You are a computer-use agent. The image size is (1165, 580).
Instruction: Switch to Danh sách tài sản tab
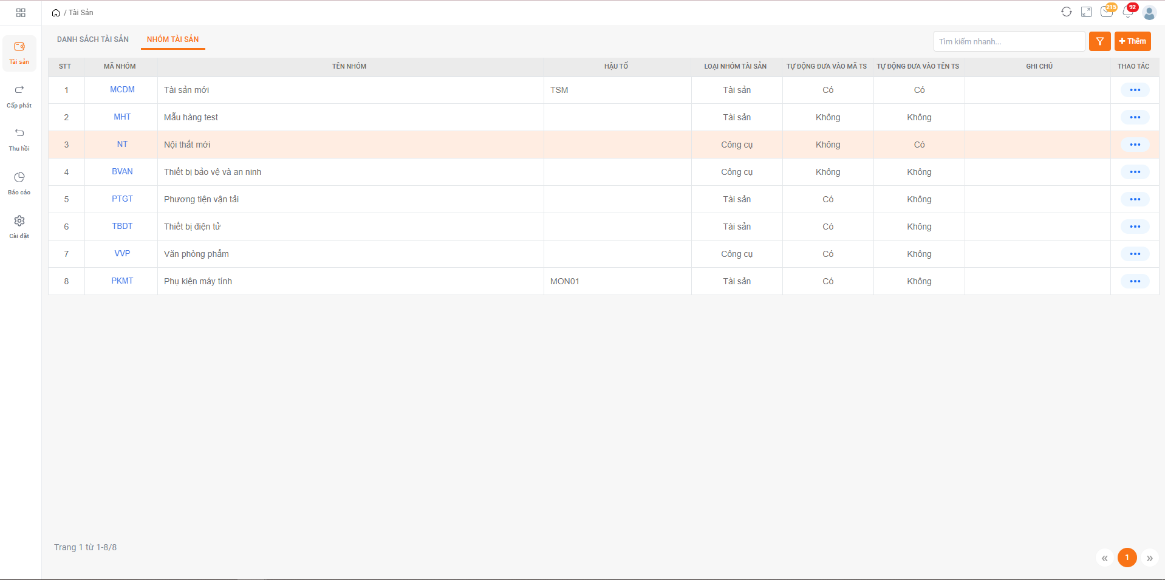[93, 39]
